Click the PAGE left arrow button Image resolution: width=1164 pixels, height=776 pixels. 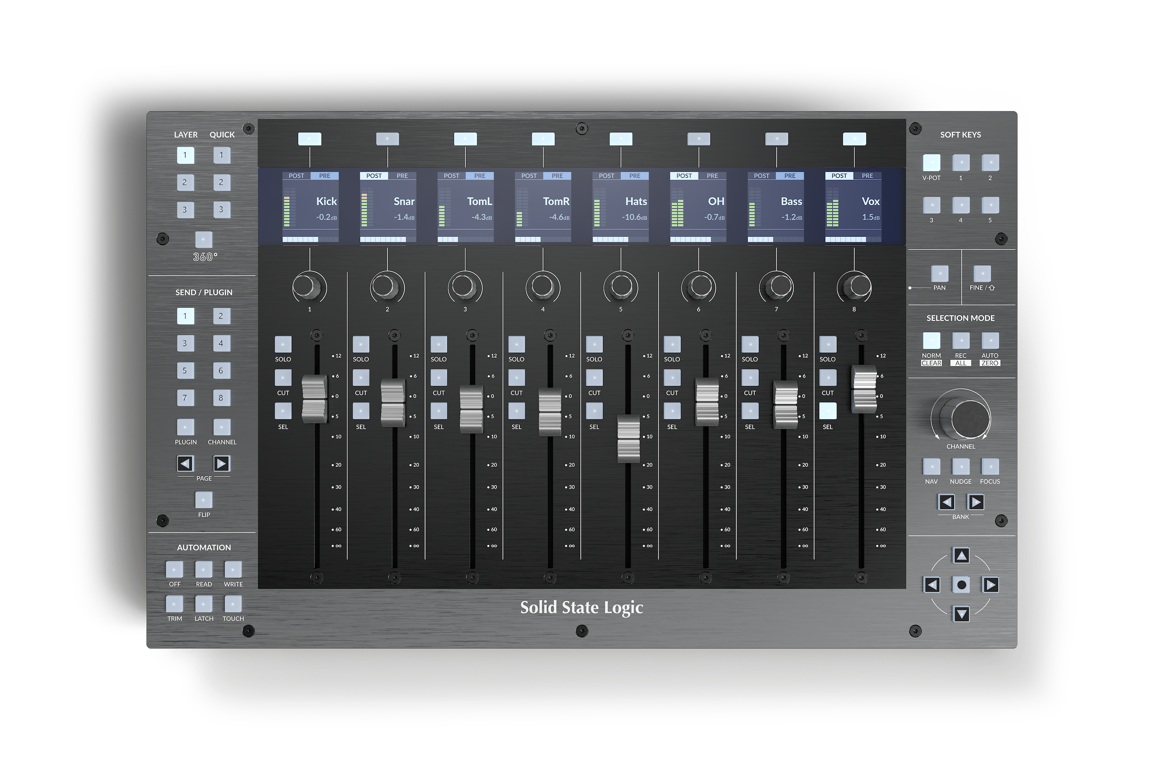point(185,464)
